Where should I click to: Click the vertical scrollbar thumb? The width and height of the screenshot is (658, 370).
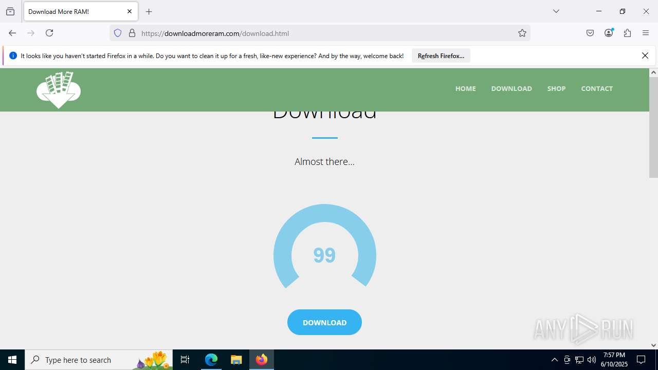tap(653, 127)
